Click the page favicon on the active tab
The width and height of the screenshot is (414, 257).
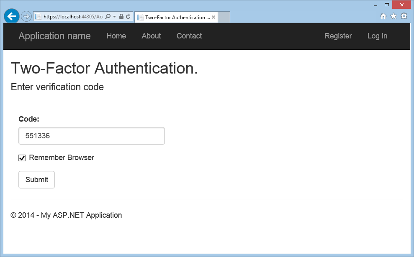click(140, 17)
